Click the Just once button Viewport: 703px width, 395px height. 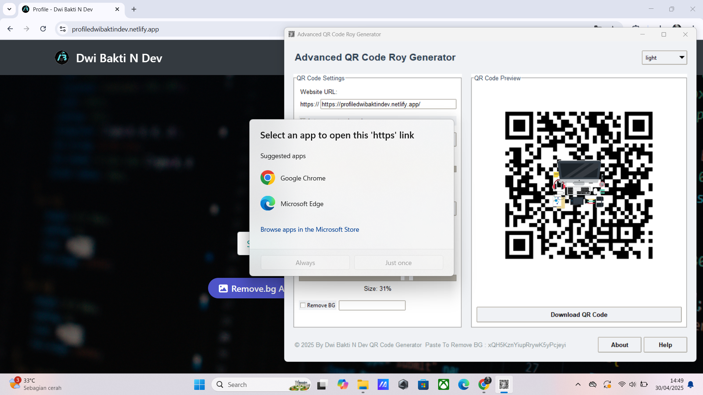coord(399,262)
